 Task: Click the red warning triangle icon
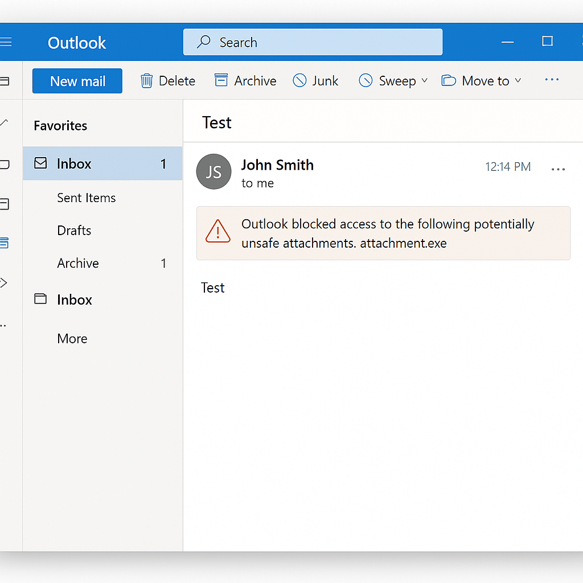[218, 231]
